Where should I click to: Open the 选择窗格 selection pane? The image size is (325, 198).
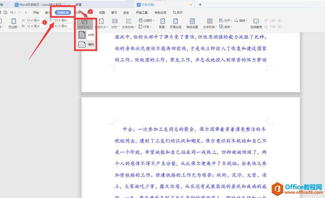point(256,23)
